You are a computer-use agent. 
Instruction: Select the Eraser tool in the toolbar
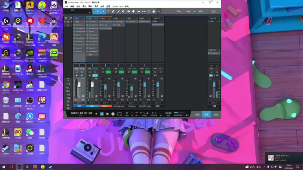(113, 12)
